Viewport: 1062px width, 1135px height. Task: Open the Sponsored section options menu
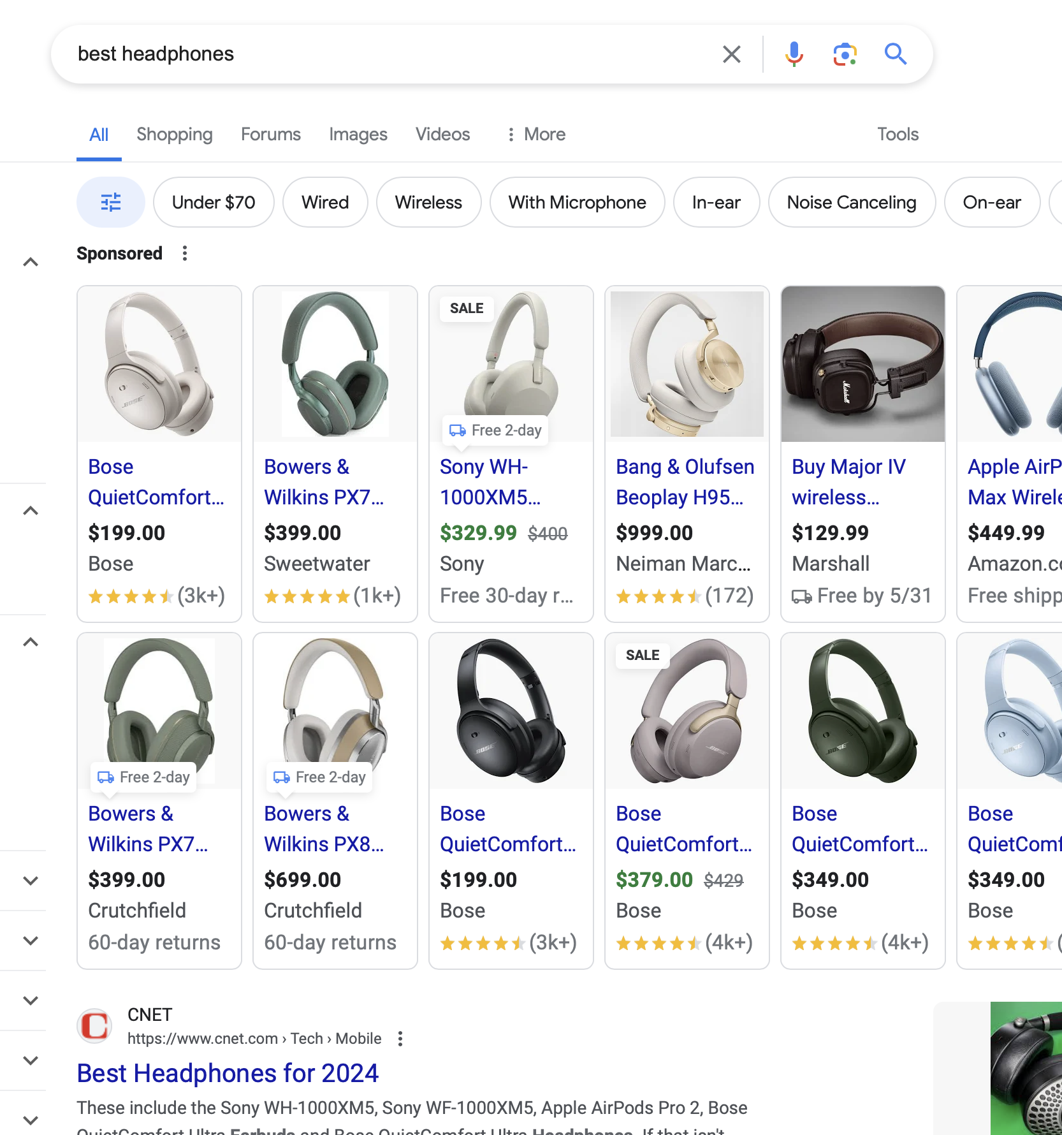coord(184,253)
